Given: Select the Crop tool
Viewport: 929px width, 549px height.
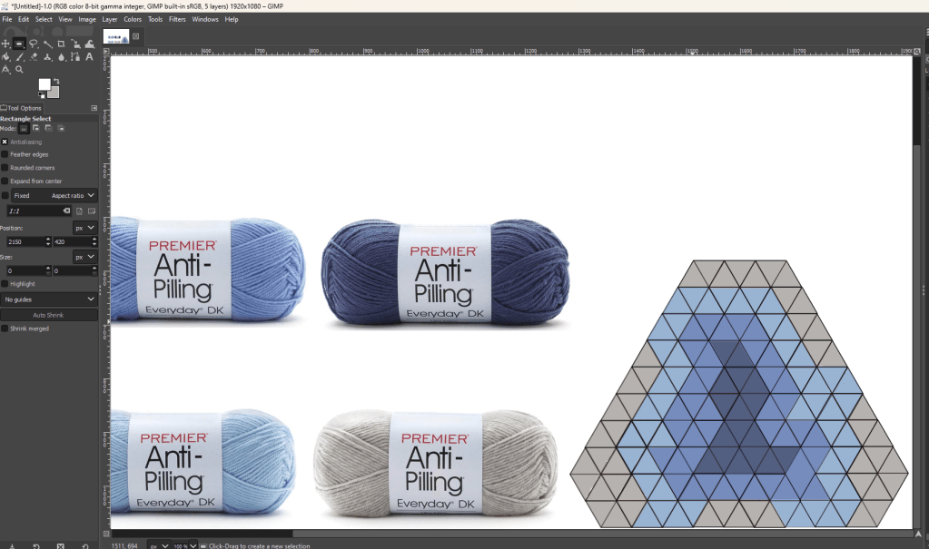Looking at the screenshot, I should click(x=61, y=44).
